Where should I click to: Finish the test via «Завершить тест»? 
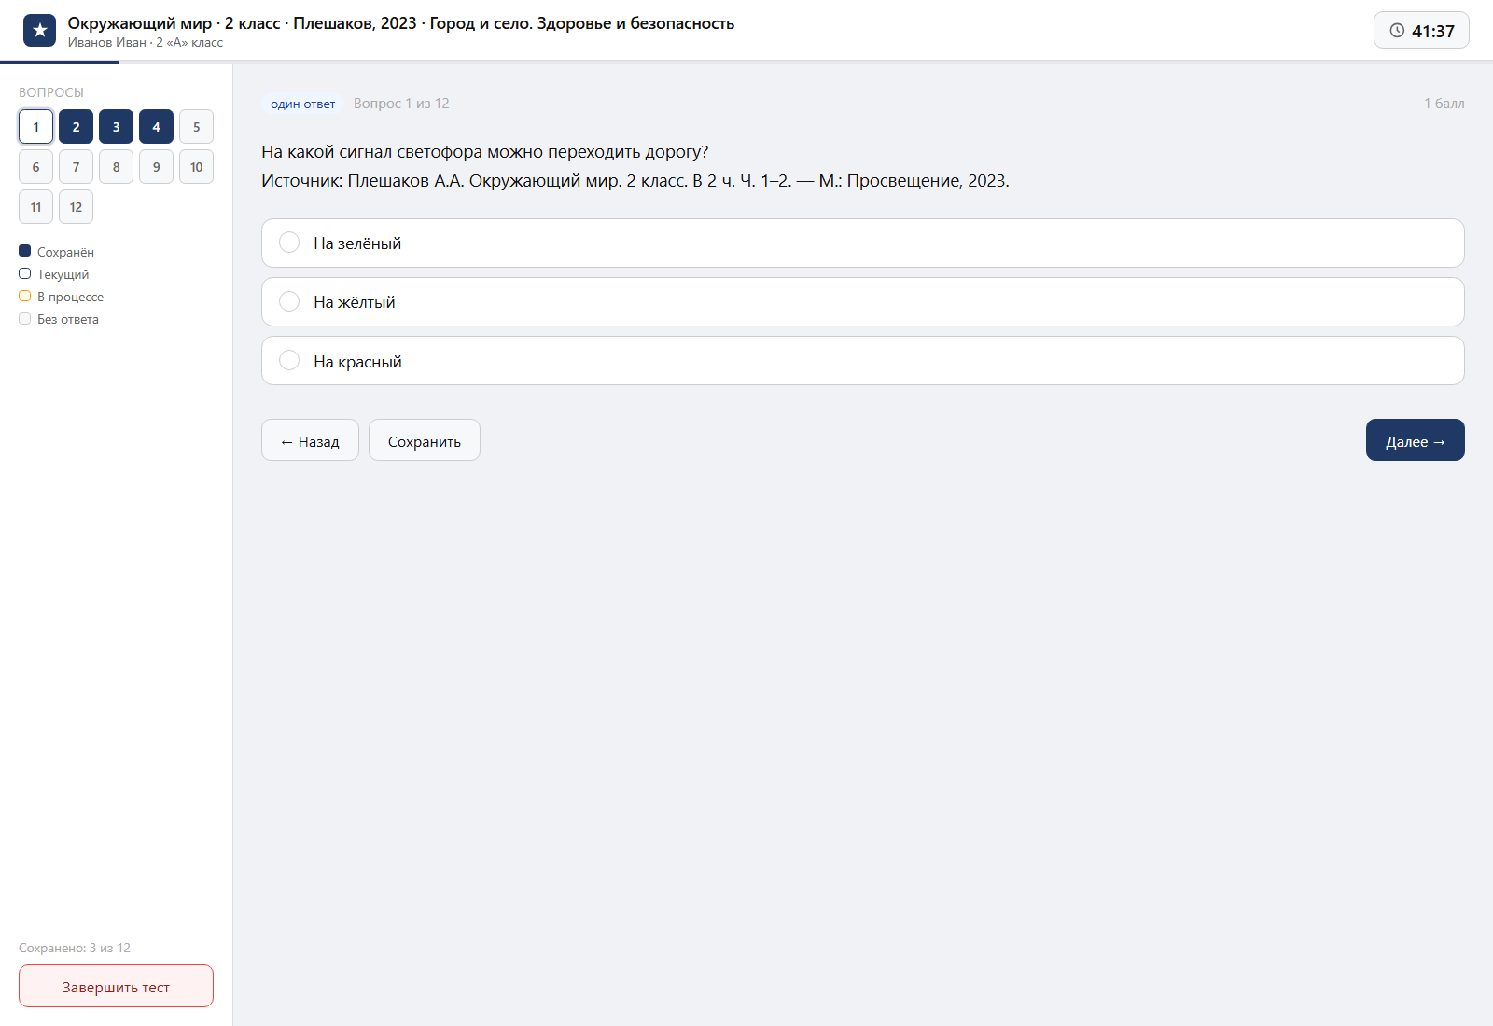pos(116,986)
